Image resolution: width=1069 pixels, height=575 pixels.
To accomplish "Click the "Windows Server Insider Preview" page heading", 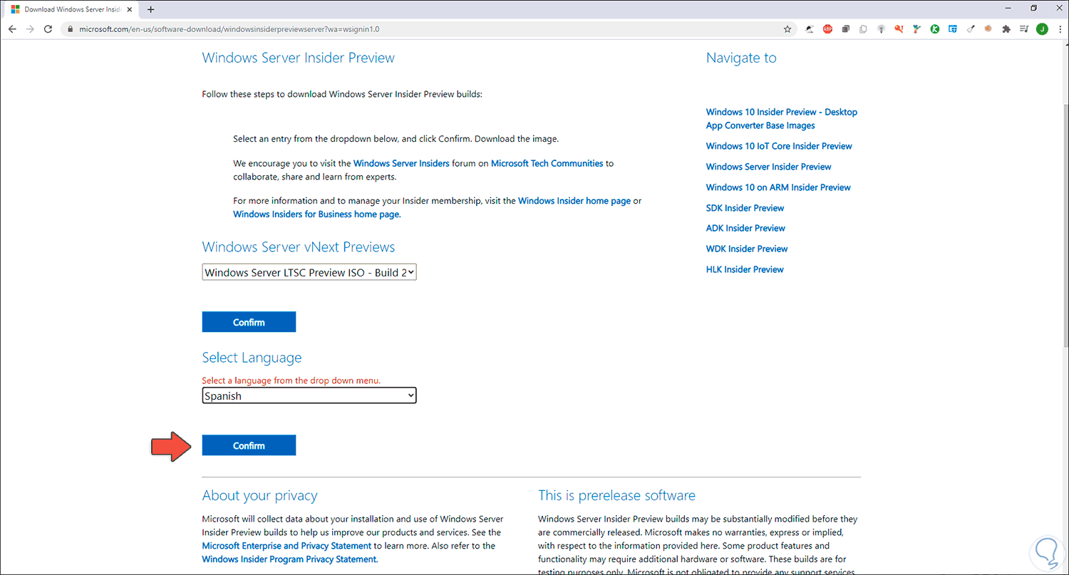I will [x=299, y=58].
